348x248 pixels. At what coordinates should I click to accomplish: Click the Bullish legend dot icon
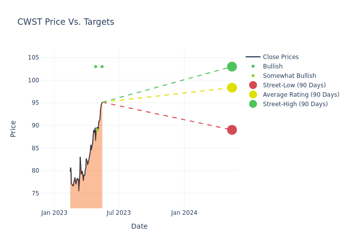pyautogui.click(x=253, y=66)
